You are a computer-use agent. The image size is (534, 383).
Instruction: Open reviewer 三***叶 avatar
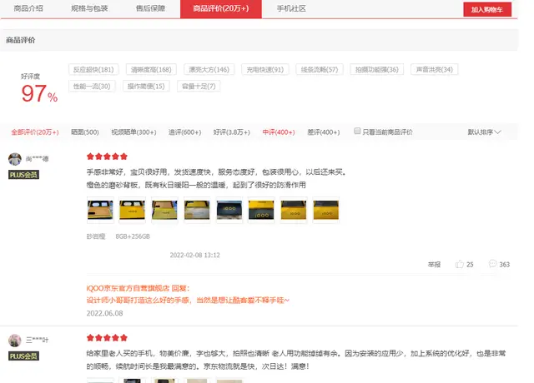[x=15, y=341]
